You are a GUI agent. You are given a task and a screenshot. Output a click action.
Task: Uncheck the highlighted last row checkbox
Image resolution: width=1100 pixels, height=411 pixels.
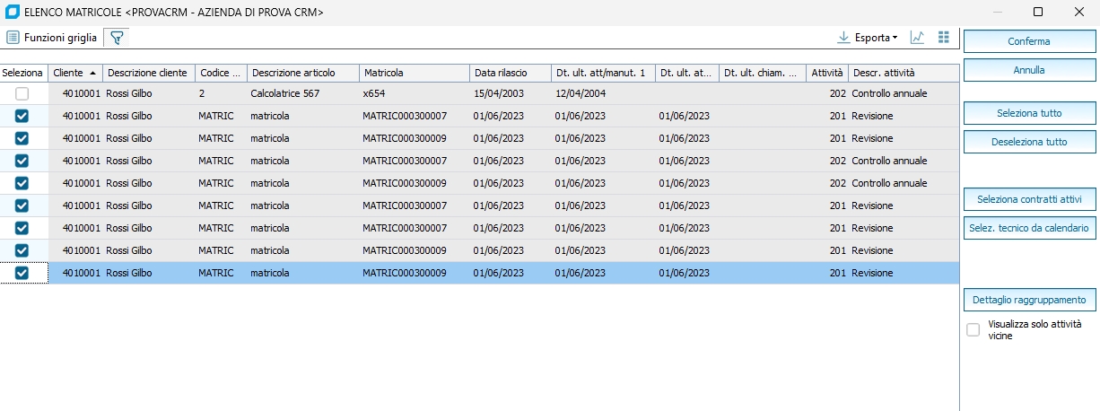point(22,273)
